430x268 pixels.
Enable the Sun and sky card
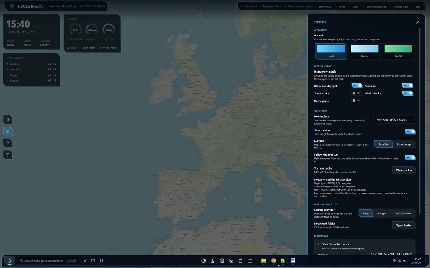(357, 93)
